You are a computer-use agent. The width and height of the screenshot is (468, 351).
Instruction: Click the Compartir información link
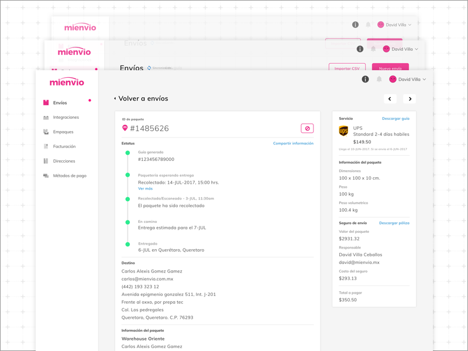click(x=293, y=143)
